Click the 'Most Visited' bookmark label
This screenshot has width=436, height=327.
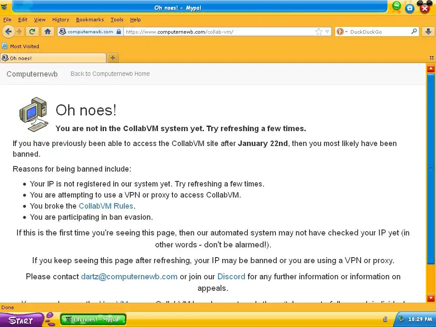pos(24,46)
